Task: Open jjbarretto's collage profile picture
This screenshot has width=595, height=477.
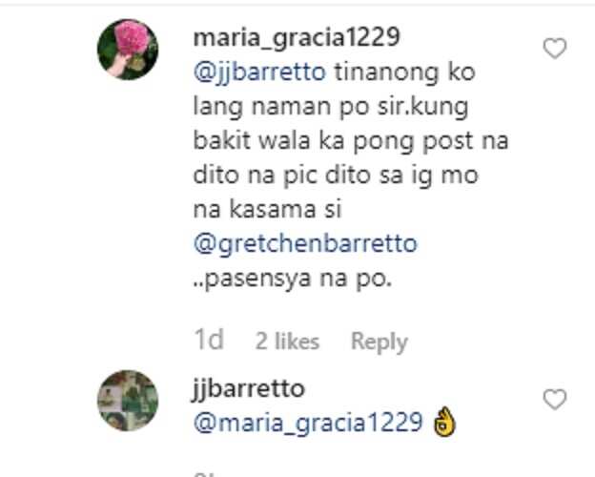Action: pyautogui.click(x=128, y=401)
